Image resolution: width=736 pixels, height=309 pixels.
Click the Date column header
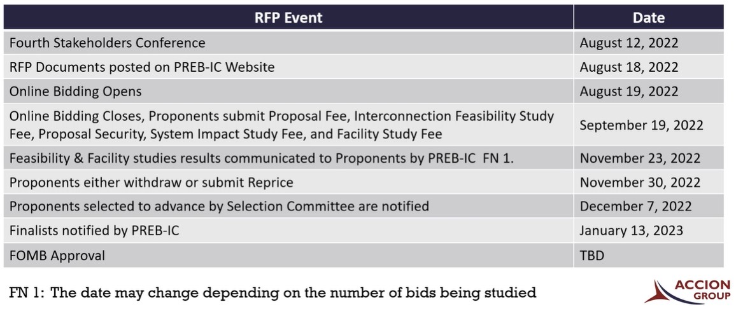pos(648,17)
